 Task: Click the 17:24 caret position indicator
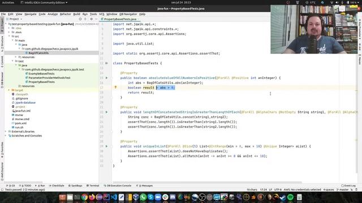(263, 189)
